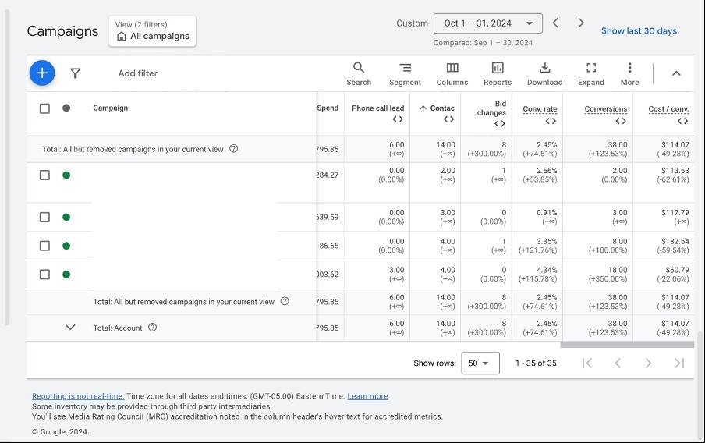Viewport: 705px width, 443px height.
Task: Open the Learn more link
Action: [367, 396]
